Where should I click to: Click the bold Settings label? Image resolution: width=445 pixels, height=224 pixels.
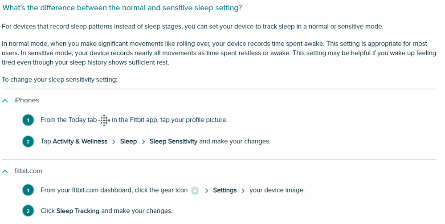tap(225, 190)
